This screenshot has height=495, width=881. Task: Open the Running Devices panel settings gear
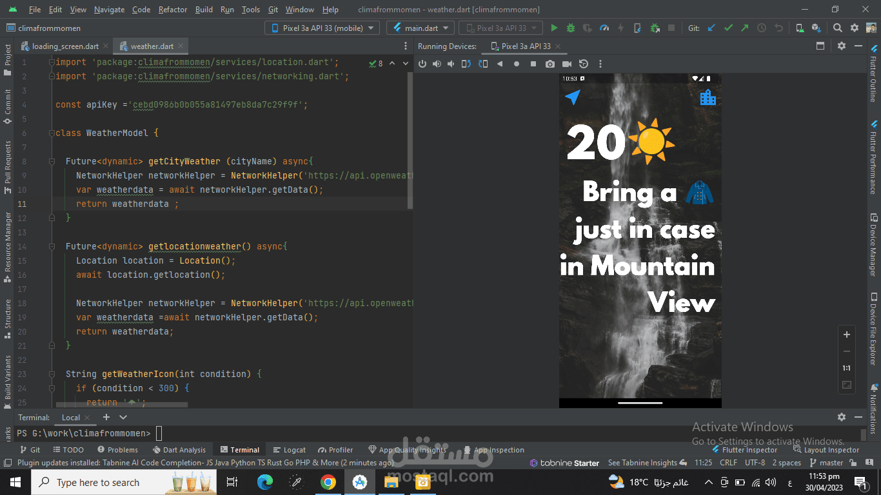coord(842,46)
